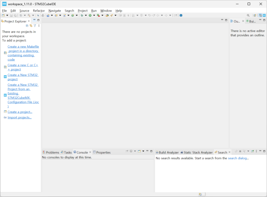Viewport: 267px width, 197px height.
Task: Open the Window menu
Action: pyautogui.click(x=106, y=11)
